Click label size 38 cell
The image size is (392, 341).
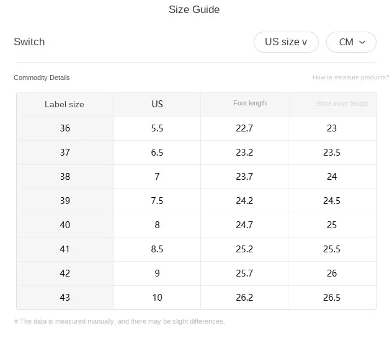65,177
